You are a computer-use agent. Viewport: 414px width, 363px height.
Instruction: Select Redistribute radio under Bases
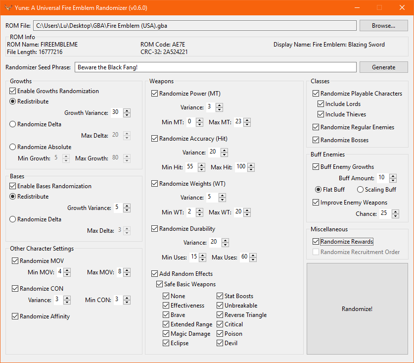(12, 197)
